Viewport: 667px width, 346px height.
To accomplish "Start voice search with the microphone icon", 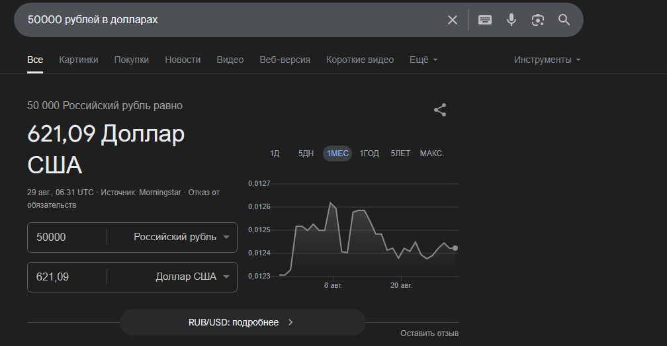I will [511, 20].
